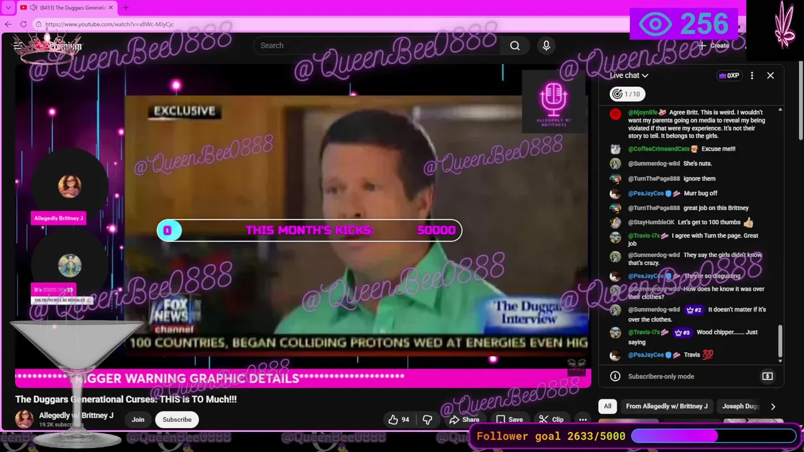The image size is (804, 452).
Task: Select the All filter chip
Action: 607,406
